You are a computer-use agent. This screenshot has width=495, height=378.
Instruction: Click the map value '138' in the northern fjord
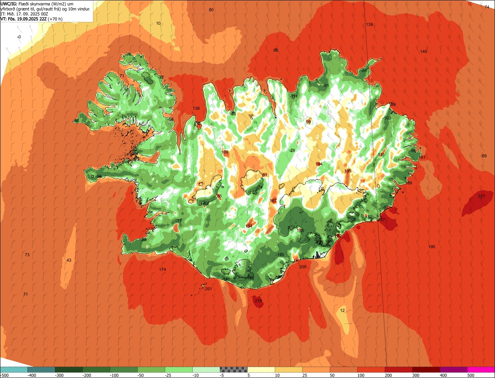[x=196, y=108]
